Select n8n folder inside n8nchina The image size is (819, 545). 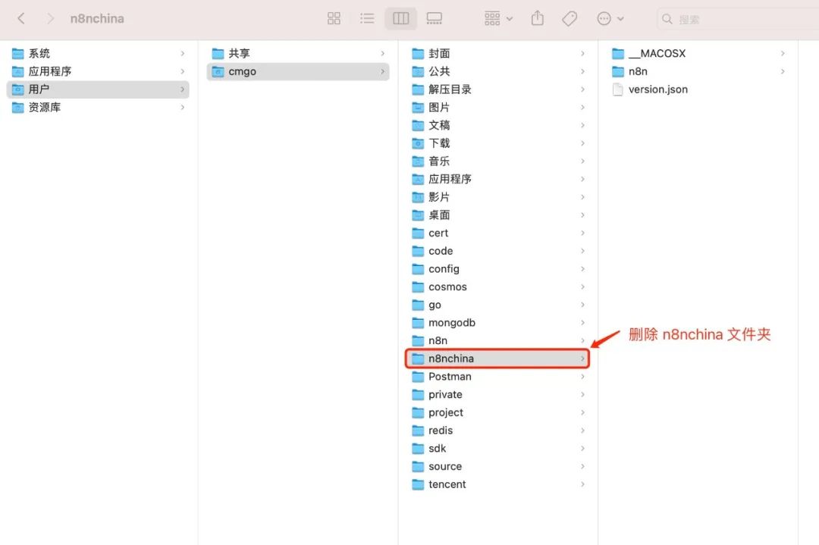pyautogui.click(x=698, y=71)
